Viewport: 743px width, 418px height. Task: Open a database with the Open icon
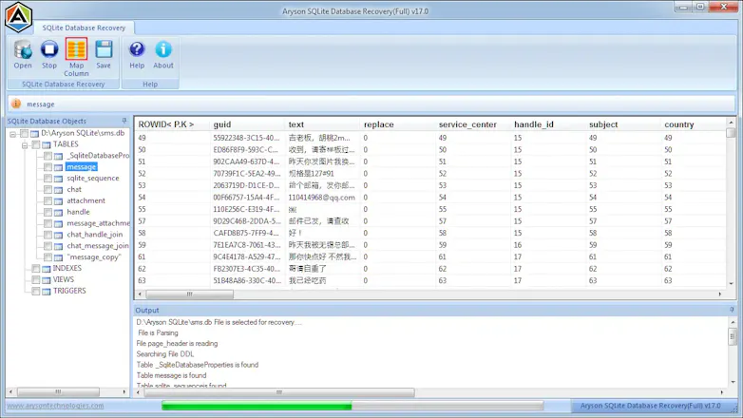tap(22, 54)
